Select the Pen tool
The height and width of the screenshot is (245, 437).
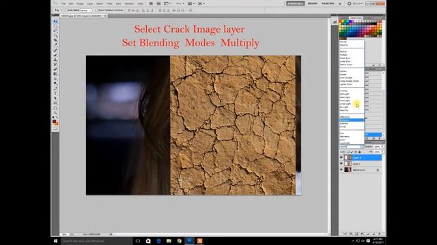click(x=55, y=88)
